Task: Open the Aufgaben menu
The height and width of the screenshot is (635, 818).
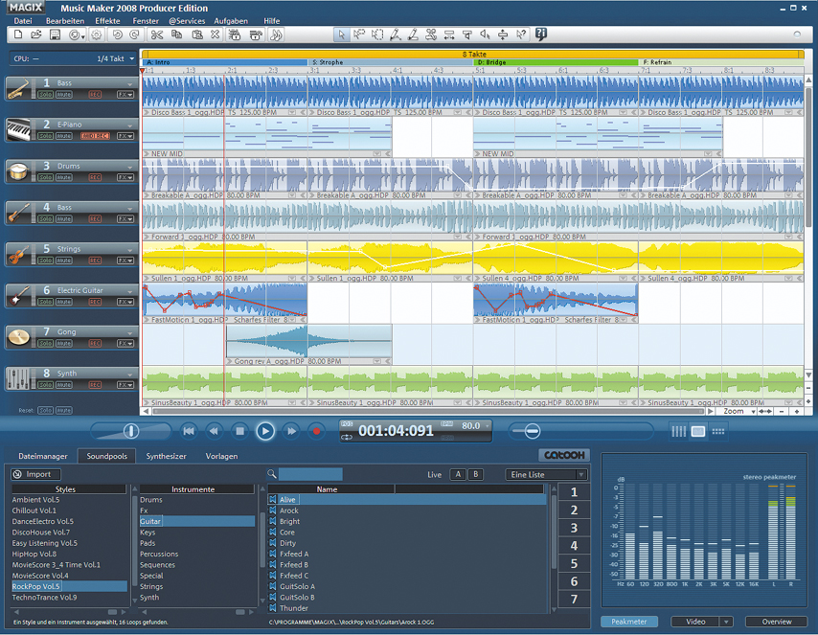Action: pos(231,21)
